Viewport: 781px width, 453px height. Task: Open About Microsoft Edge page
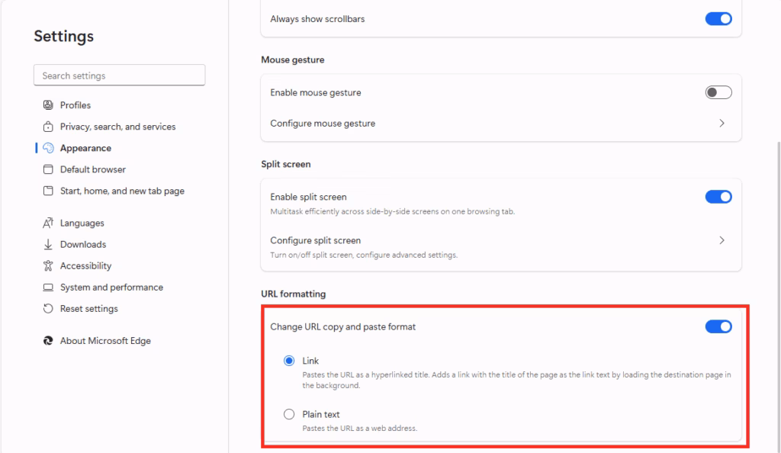coord(105,340)
